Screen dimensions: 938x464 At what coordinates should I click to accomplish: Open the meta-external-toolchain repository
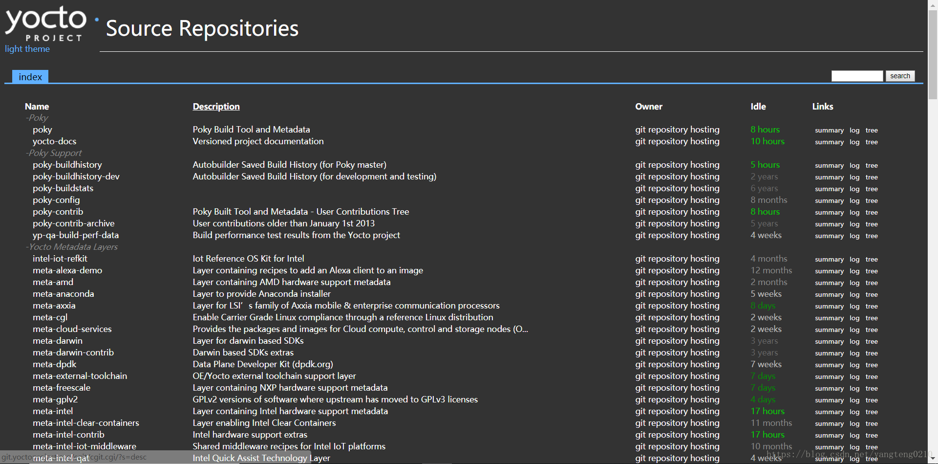(x=80, y=376)
